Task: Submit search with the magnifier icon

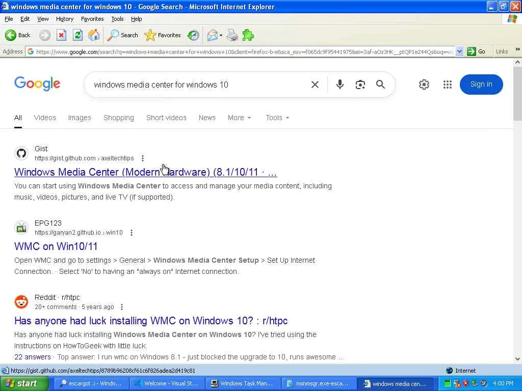Action: (x=380, y=85)
